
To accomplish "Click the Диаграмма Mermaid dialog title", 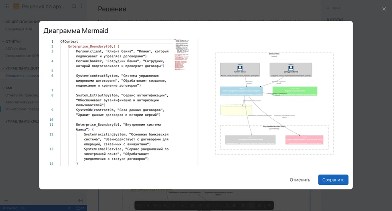I will click(x=76, y=31).
